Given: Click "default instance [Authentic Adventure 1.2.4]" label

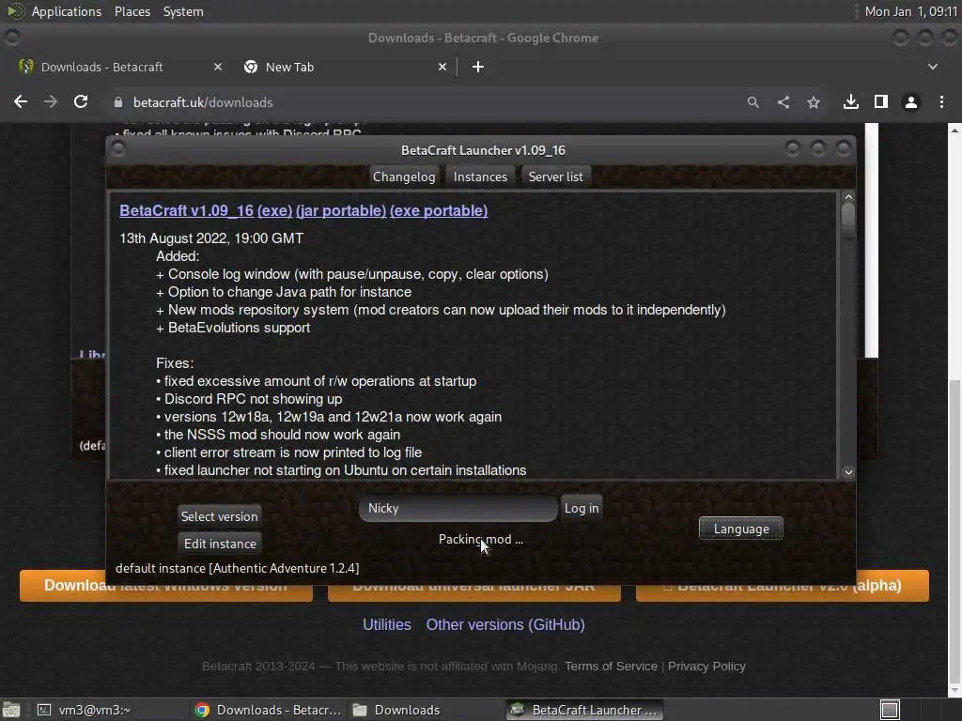Looking at the screenshot, I should 238,568.
